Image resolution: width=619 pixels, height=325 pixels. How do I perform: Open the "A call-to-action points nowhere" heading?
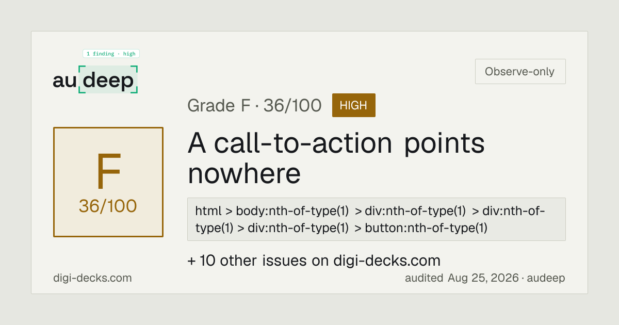point(336,158)
